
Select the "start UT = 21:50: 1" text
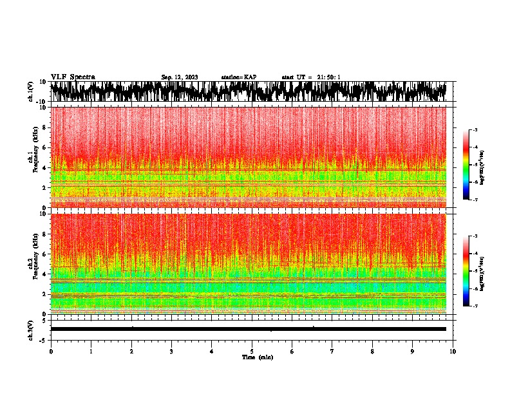(311, 77)
